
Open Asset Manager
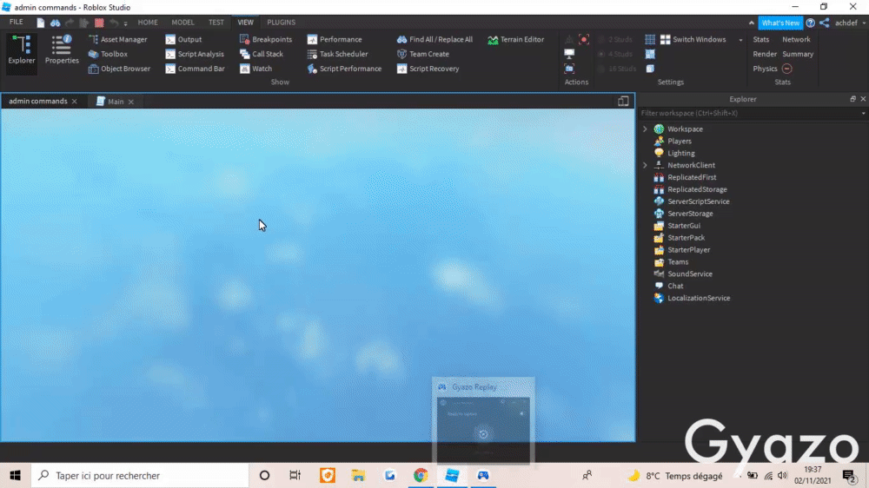118,39
